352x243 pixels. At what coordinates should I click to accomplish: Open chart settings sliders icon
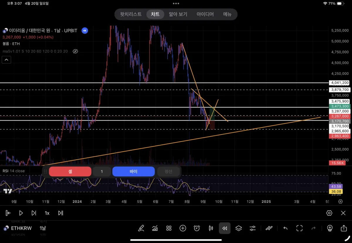click(253, 228)
